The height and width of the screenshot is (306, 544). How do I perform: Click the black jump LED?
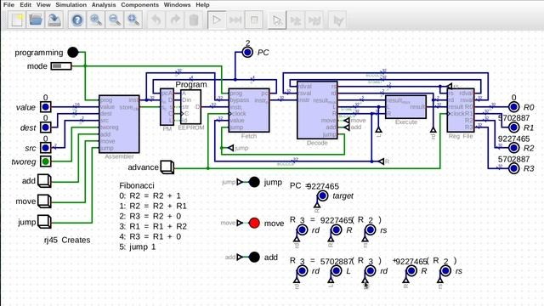(254, 182)
